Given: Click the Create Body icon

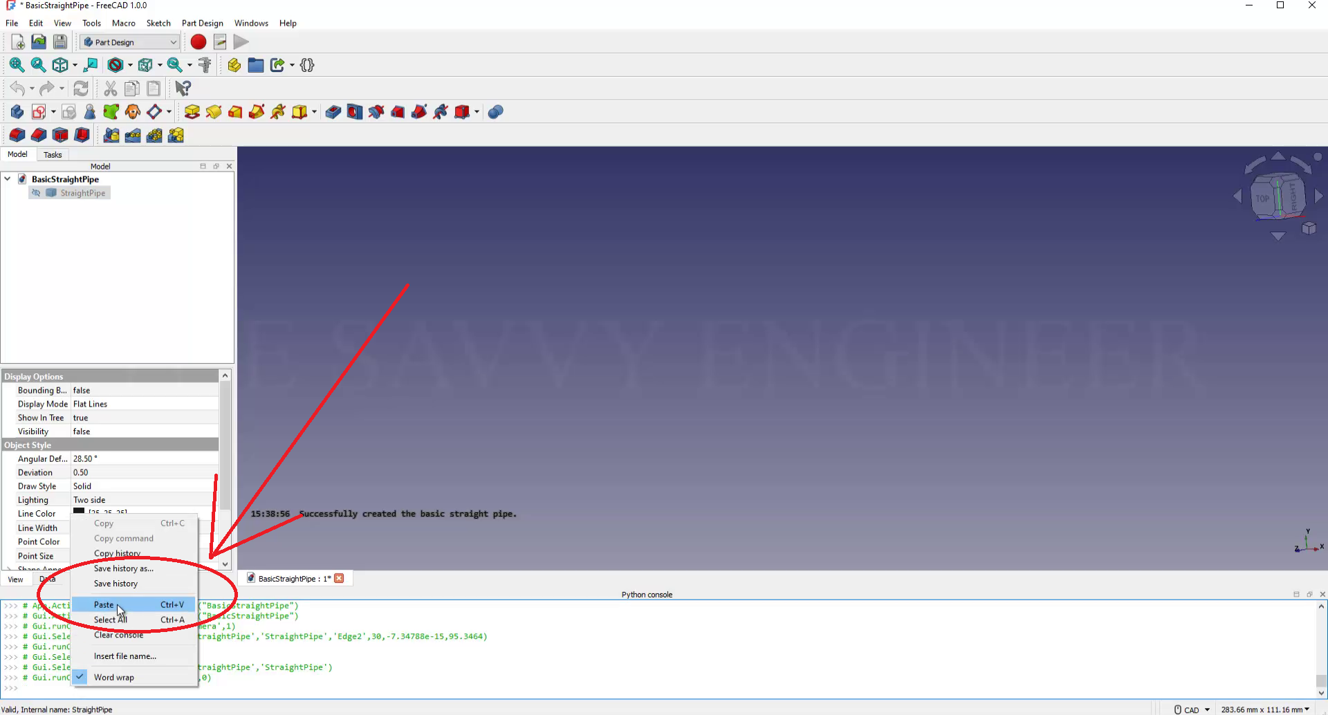Looking at the screenshot, I should coord(17,112).
